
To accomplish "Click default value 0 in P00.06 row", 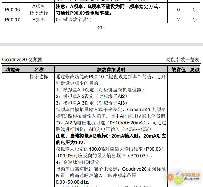I will pyautogui.click(x=178, y=10).
